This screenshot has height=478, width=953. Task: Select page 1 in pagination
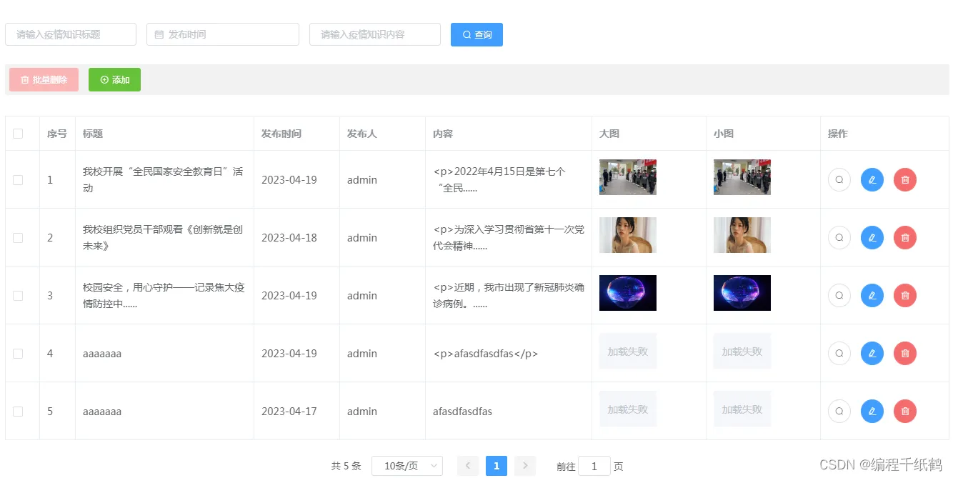coord(497,466)
